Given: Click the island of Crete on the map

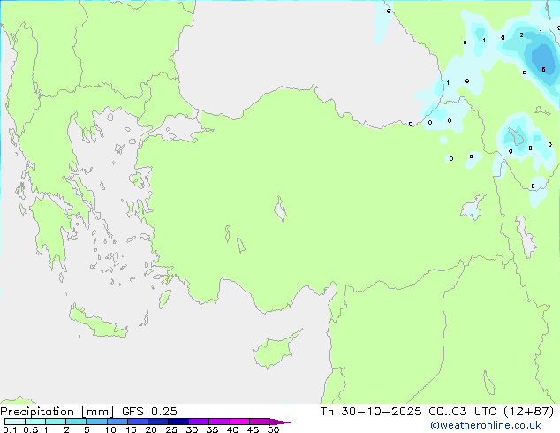Looking at the screenshot, I should [98, 323].
